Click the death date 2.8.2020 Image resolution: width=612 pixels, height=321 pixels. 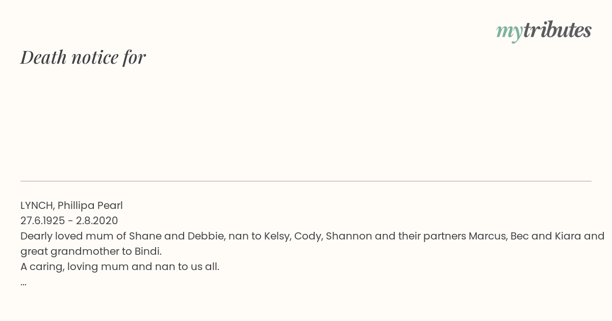click(97, 221)
